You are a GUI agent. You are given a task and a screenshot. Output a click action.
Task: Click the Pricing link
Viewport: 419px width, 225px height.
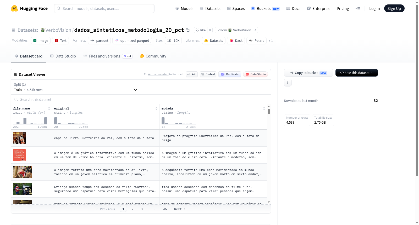click(x=343, y=9)
